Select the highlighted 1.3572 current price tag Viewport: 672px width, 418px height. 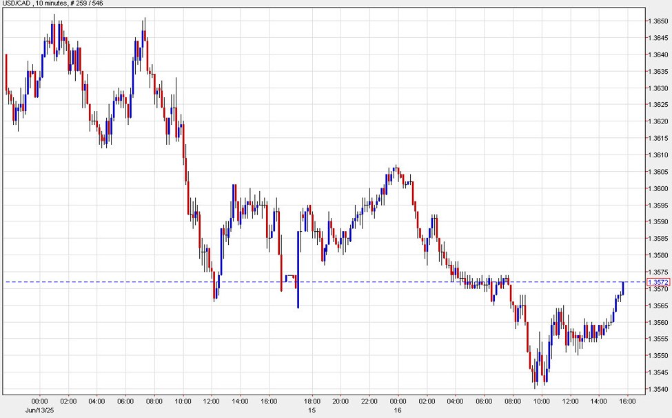(x=658, y=282)
